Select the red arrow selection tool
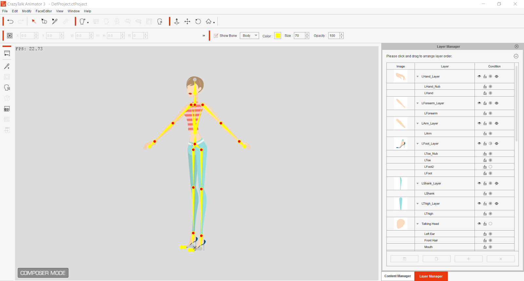 coord(34,22)
